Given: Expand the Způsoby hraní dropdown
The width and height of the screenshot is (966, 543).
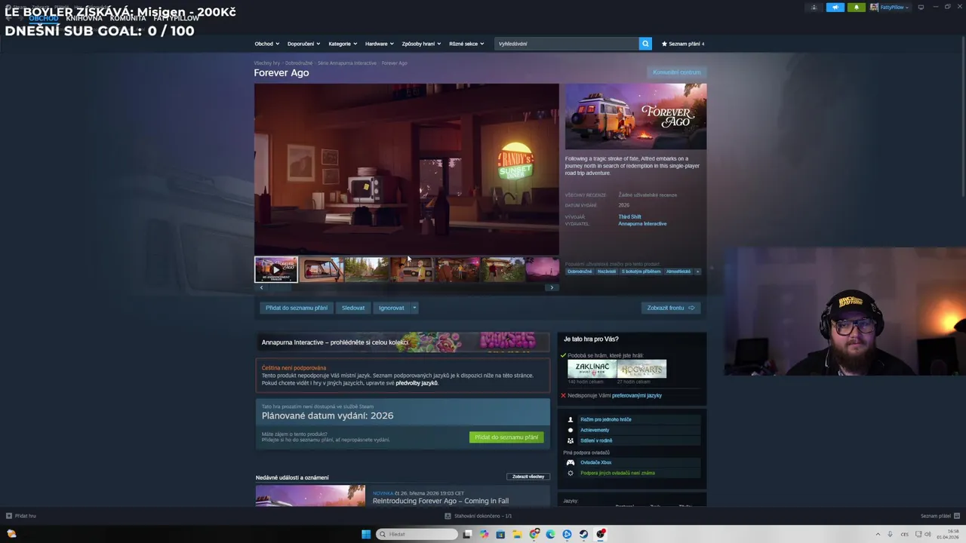Looking at the screenshot, I should click(421, 44).
